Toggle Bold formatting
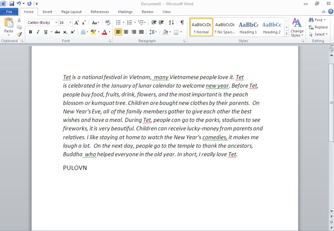 pos(30,32)
